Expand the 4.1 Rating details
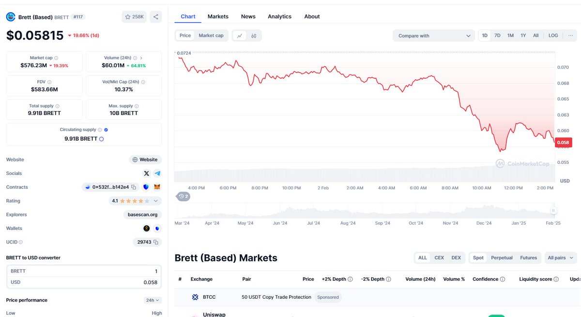 pyautogui.click(x=155, y=201)
